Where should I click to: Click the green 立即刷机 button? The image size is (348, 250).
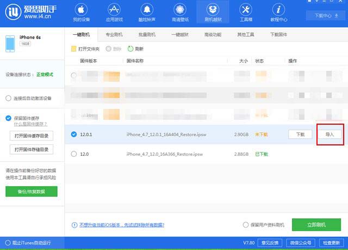point(316,224)
